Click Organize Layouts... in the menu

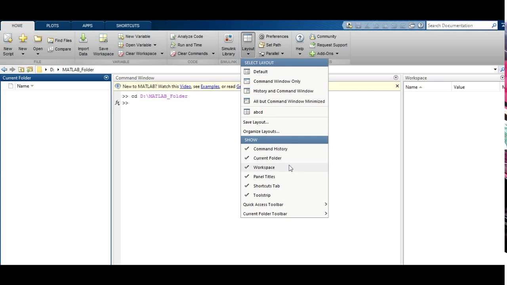click(x=284, y=131)
